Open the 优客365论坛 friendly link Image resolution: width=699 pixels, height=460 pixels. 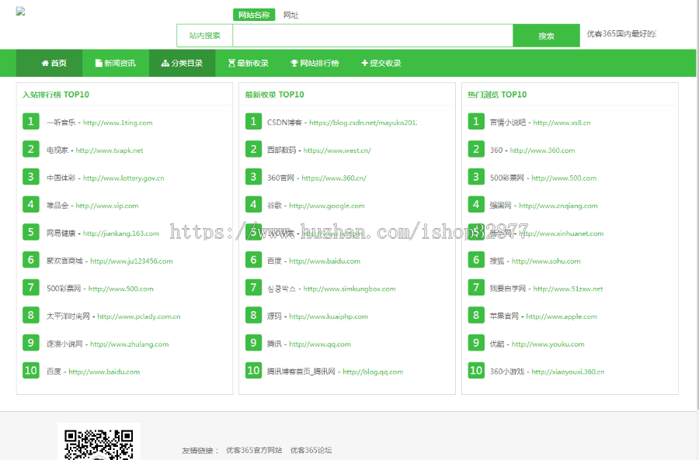[x=311, y=450]
